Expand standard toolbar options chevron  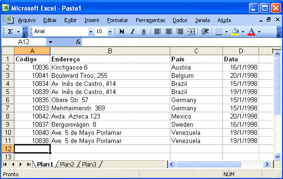25,32
